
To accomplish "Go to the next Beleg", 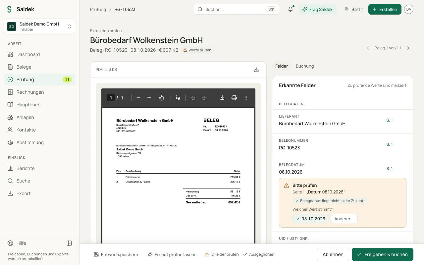I will pyautogui.click(x=408, y=48).
